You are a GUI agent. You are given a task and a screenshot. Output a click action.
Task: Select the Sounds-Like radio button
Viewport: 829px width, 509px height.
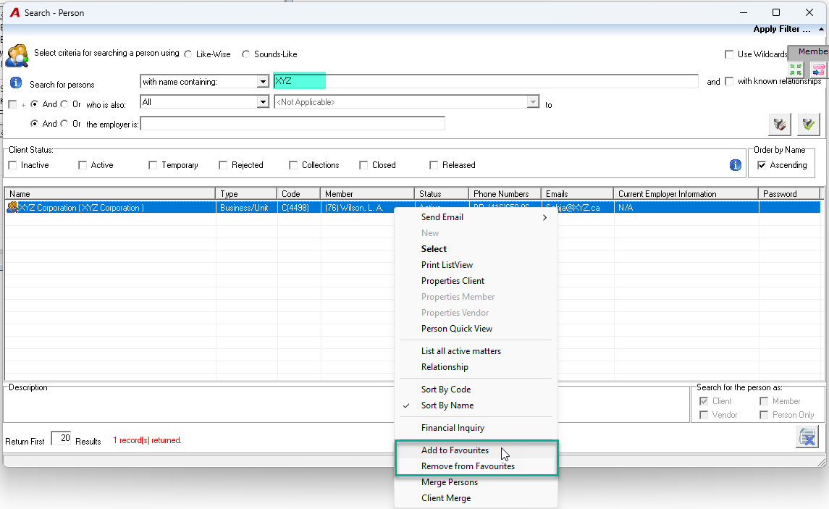click(x=246, y=54)
